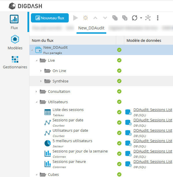Select the Utilisateurs folder
This screenshot has height=177, width=173.
click(x=58, y=102)
